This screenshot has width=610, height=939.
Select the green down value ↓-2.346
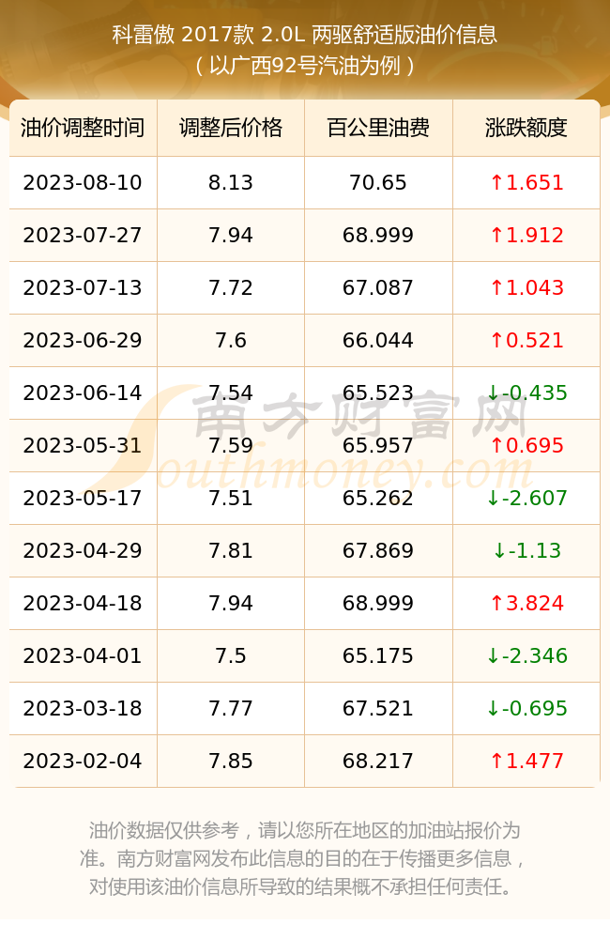point(526,655)
